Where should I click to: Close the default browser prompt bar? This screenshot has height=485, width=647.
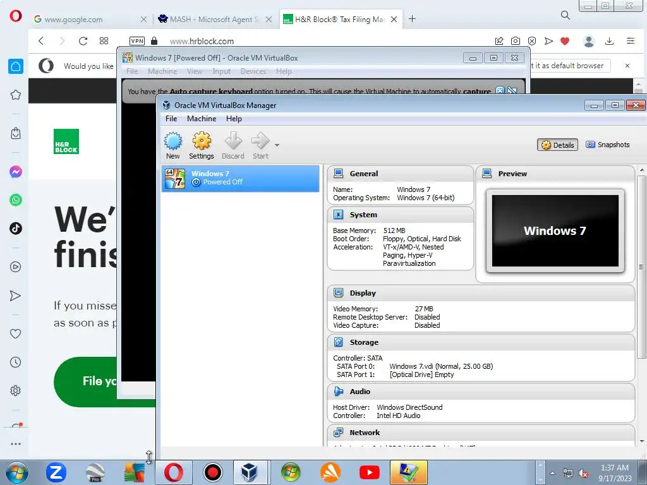pos(627,66)
